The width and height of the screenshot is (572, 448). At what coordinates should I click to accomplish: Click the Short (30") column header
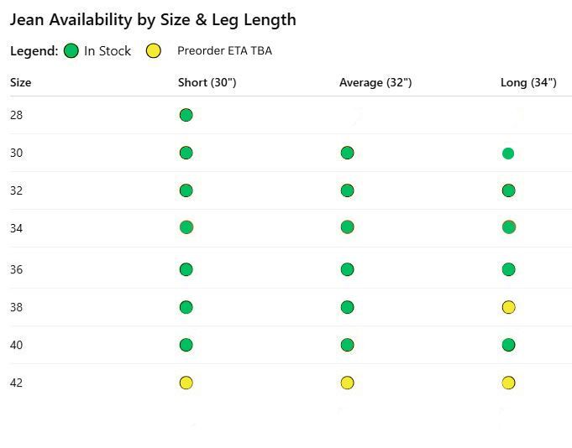(207, 82)
